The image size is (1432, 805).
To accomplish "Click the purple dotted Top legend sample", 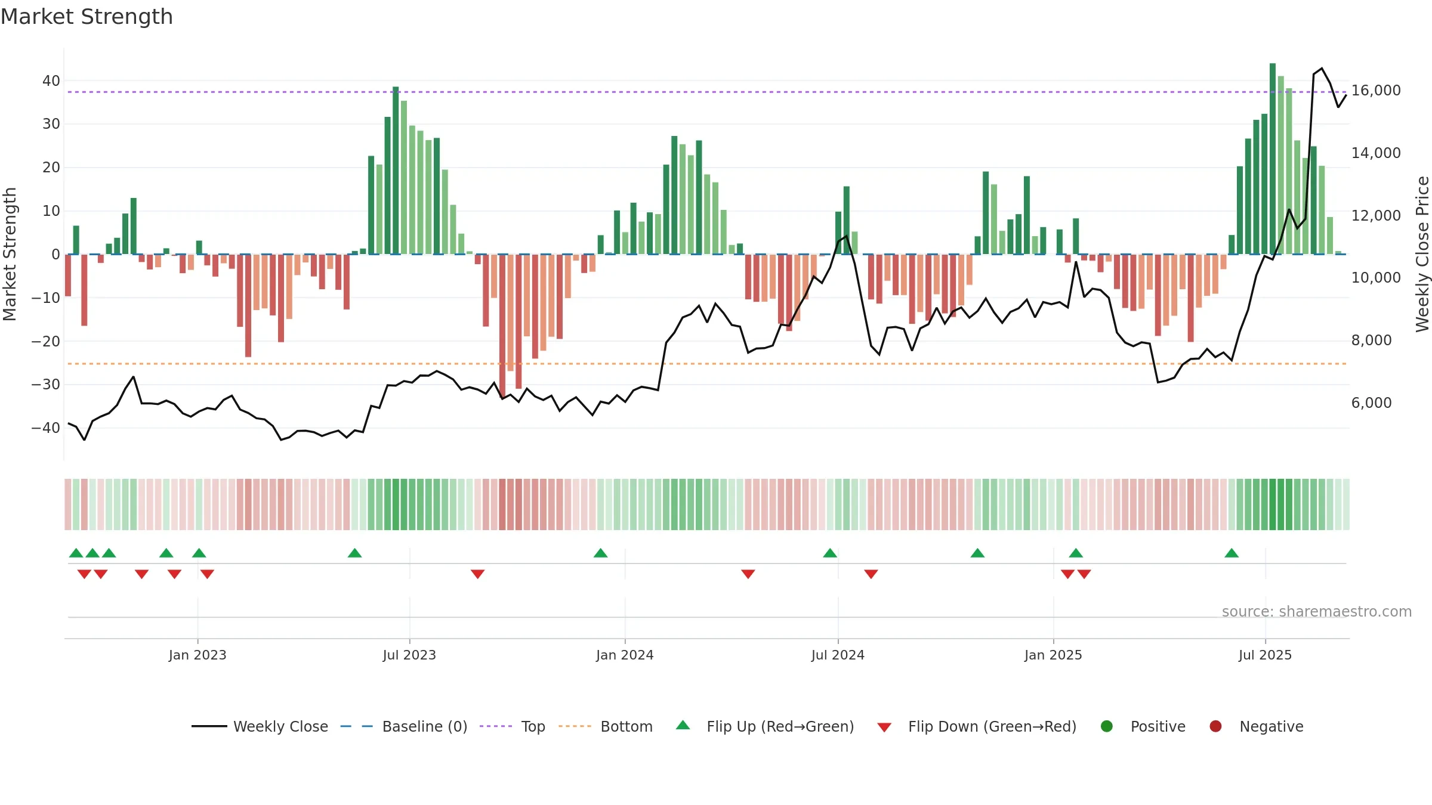I will coord(496,726).
